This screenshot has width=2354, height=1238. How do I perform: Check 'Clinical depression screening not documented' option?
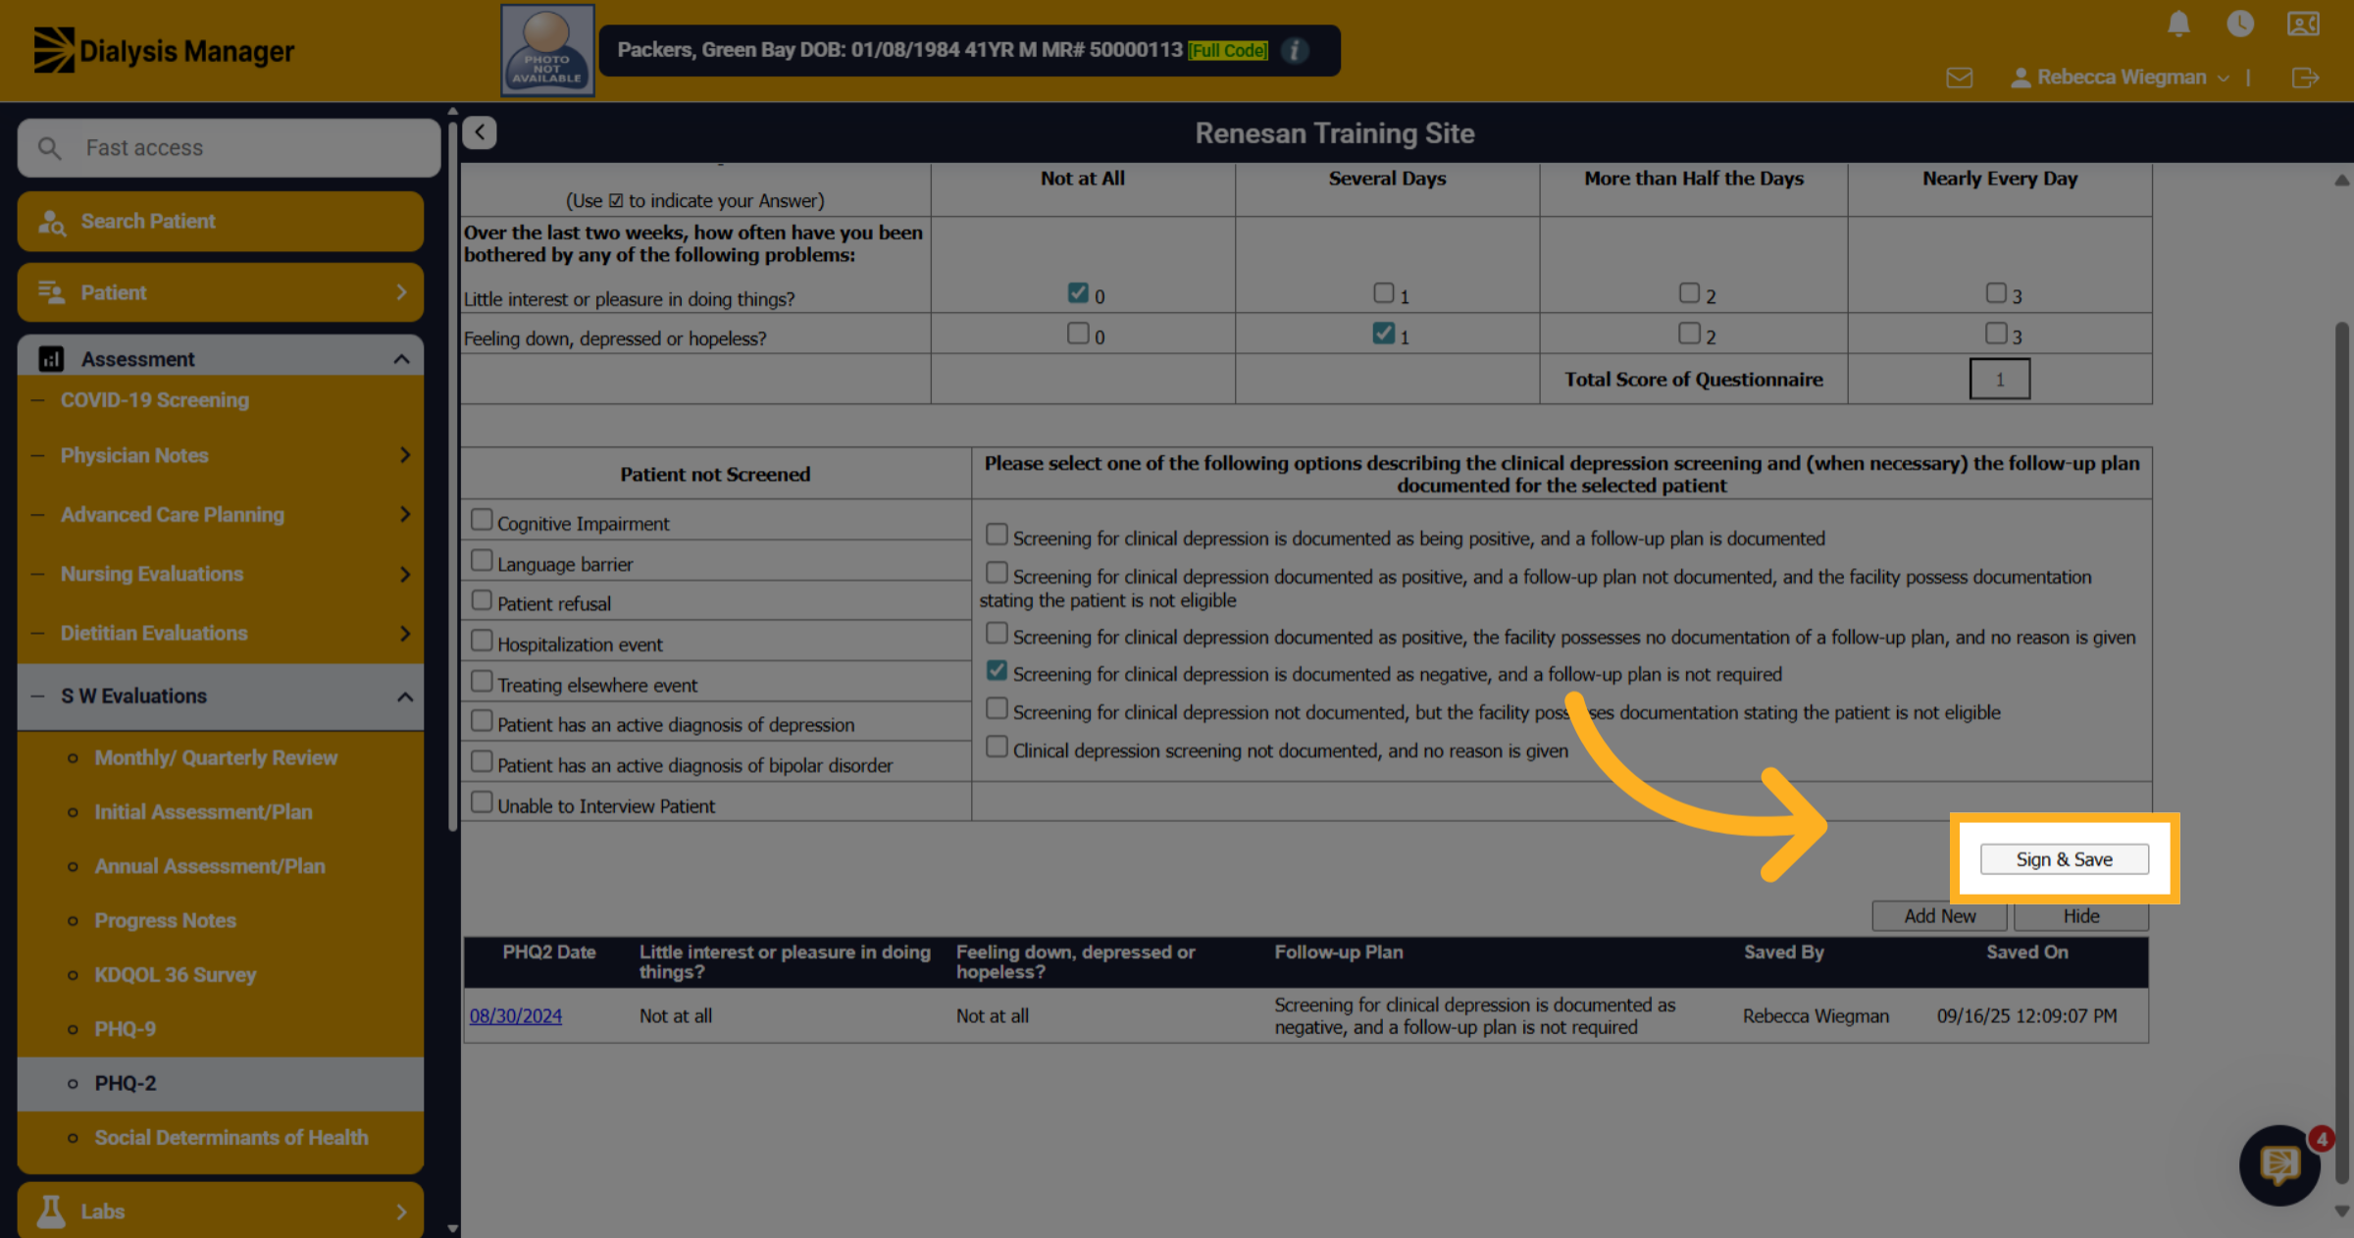point(997,748)
